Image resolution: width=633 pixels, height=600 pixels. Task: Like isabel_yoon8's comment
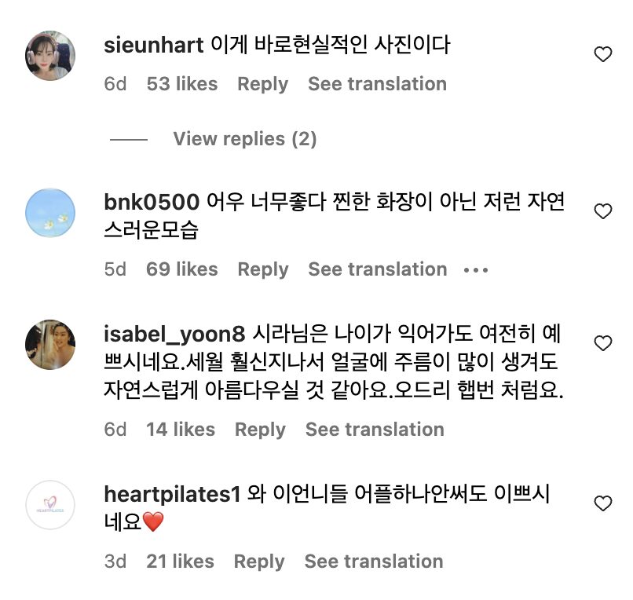point(602,343)
